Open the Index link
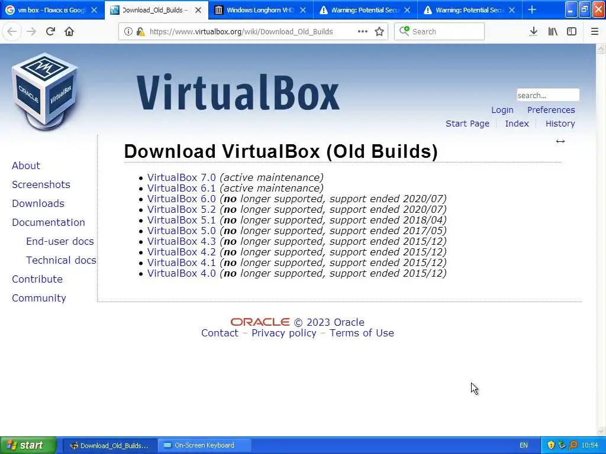 pyautogui.click(x=517, y=124)
